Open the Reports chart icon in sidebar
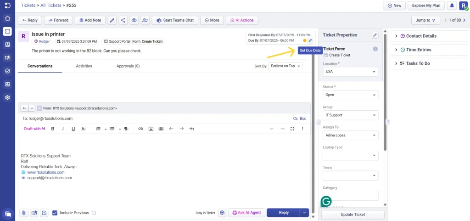Image resolution: width=470 pixels, height=221 pixels. [x=7, y=84]
